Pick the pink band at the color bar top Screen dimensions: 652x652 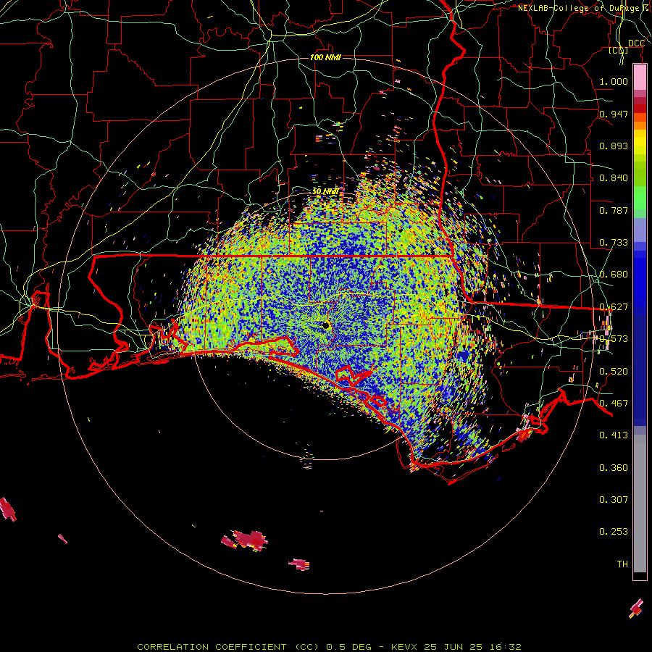click(640, 77)
